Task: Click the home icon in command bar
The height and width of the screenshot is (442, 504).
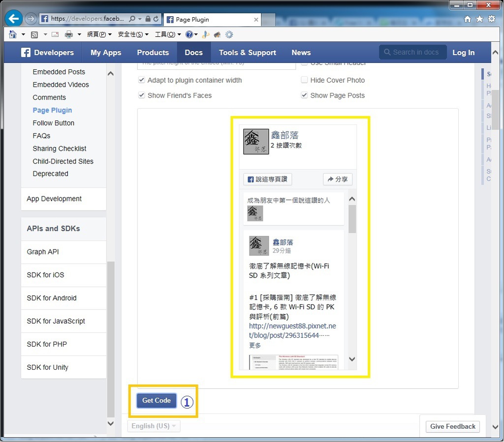Action: [x=12, y=34]
